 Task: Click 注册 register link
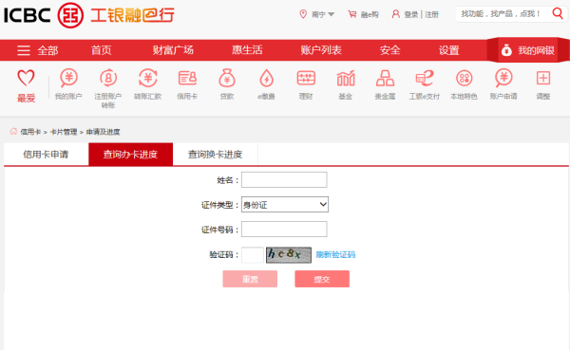tap(432, 14)
